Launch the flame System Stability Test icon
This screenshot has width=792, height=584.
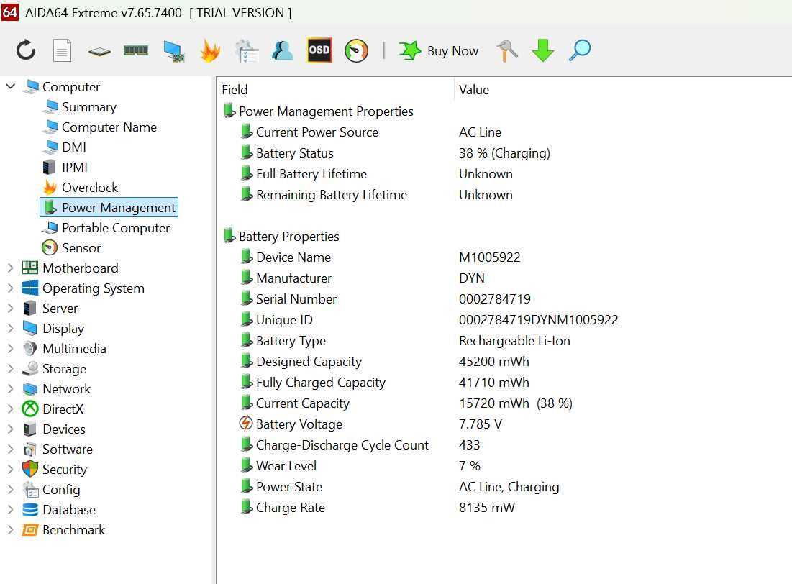[x=210, y=50]
